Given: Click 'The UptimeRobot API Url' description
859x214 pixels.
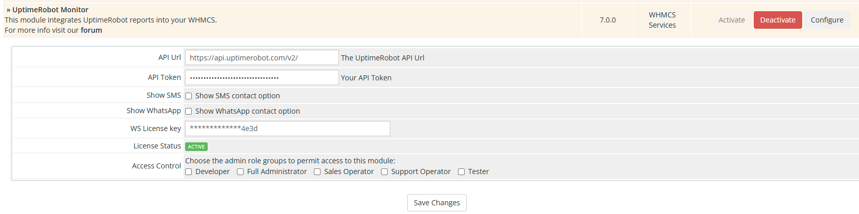Looking at the screenshot, I should (x=383, y=58).
